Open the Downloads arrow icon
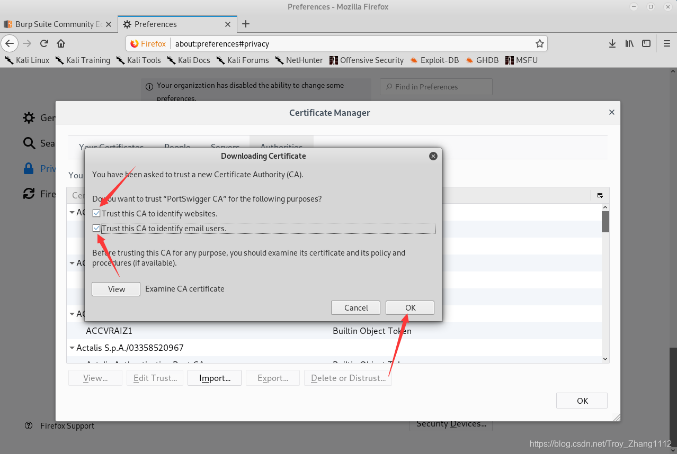The height and width of the screenshot is (454, 677). click(x=612, y=43)
